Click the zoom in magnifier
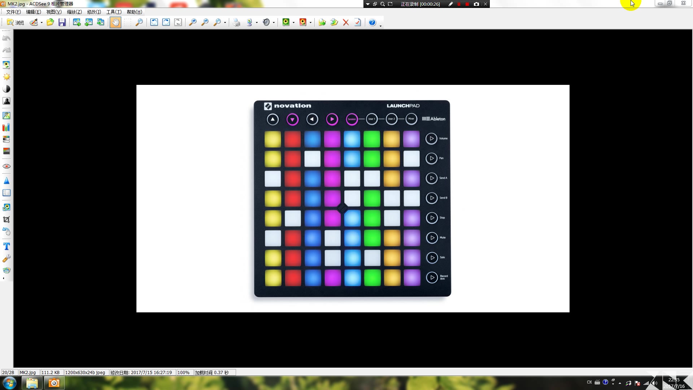Screen dimensions: 693x390 point(193,22)
